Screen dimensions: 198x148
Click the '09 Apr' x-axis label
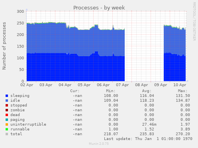click(161, 85)
